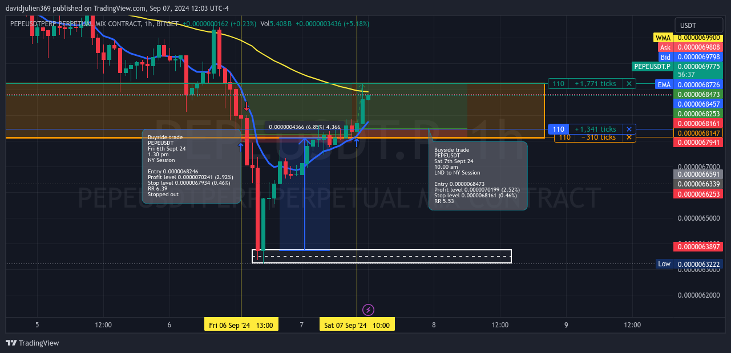Image resolution: width=731 pixels, height=353 pixels.
Task: Click the davidjulien369 published header text
Action: coord(117,9)
